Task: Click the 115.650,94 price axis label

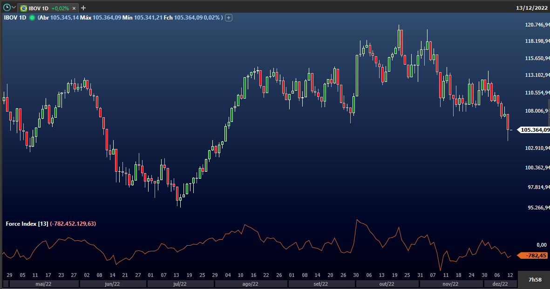Action: click(x=537, y=58)
